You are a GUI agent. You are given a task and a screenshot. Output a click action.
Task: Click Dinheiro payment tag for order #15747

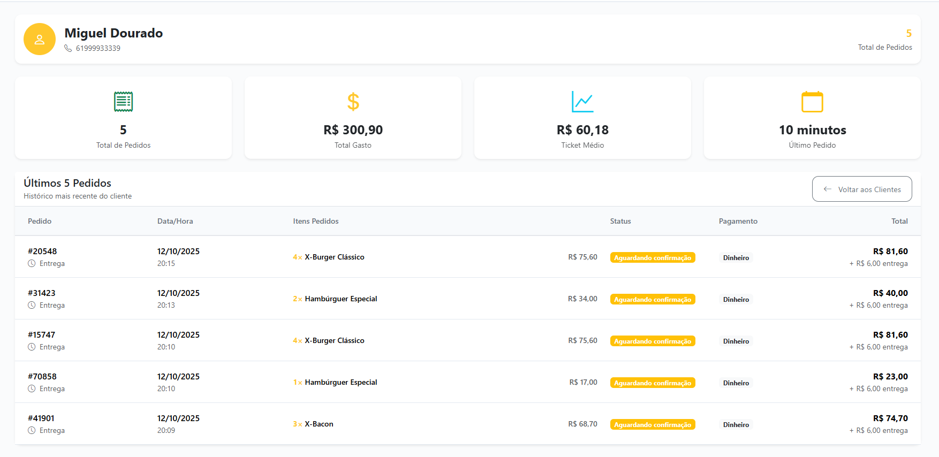click(736, 341)
